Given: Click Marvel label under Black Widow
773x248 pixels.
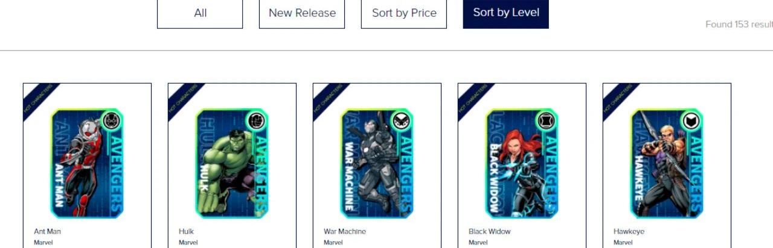Looking at the screenshot, I should 478,243.
